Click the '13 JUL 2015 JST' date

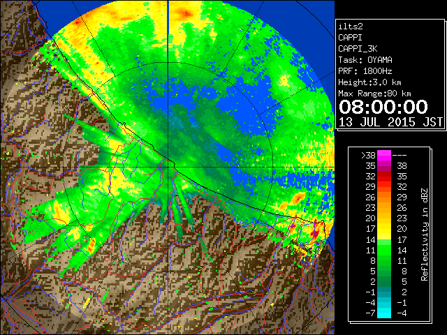(x=390, y=122)
